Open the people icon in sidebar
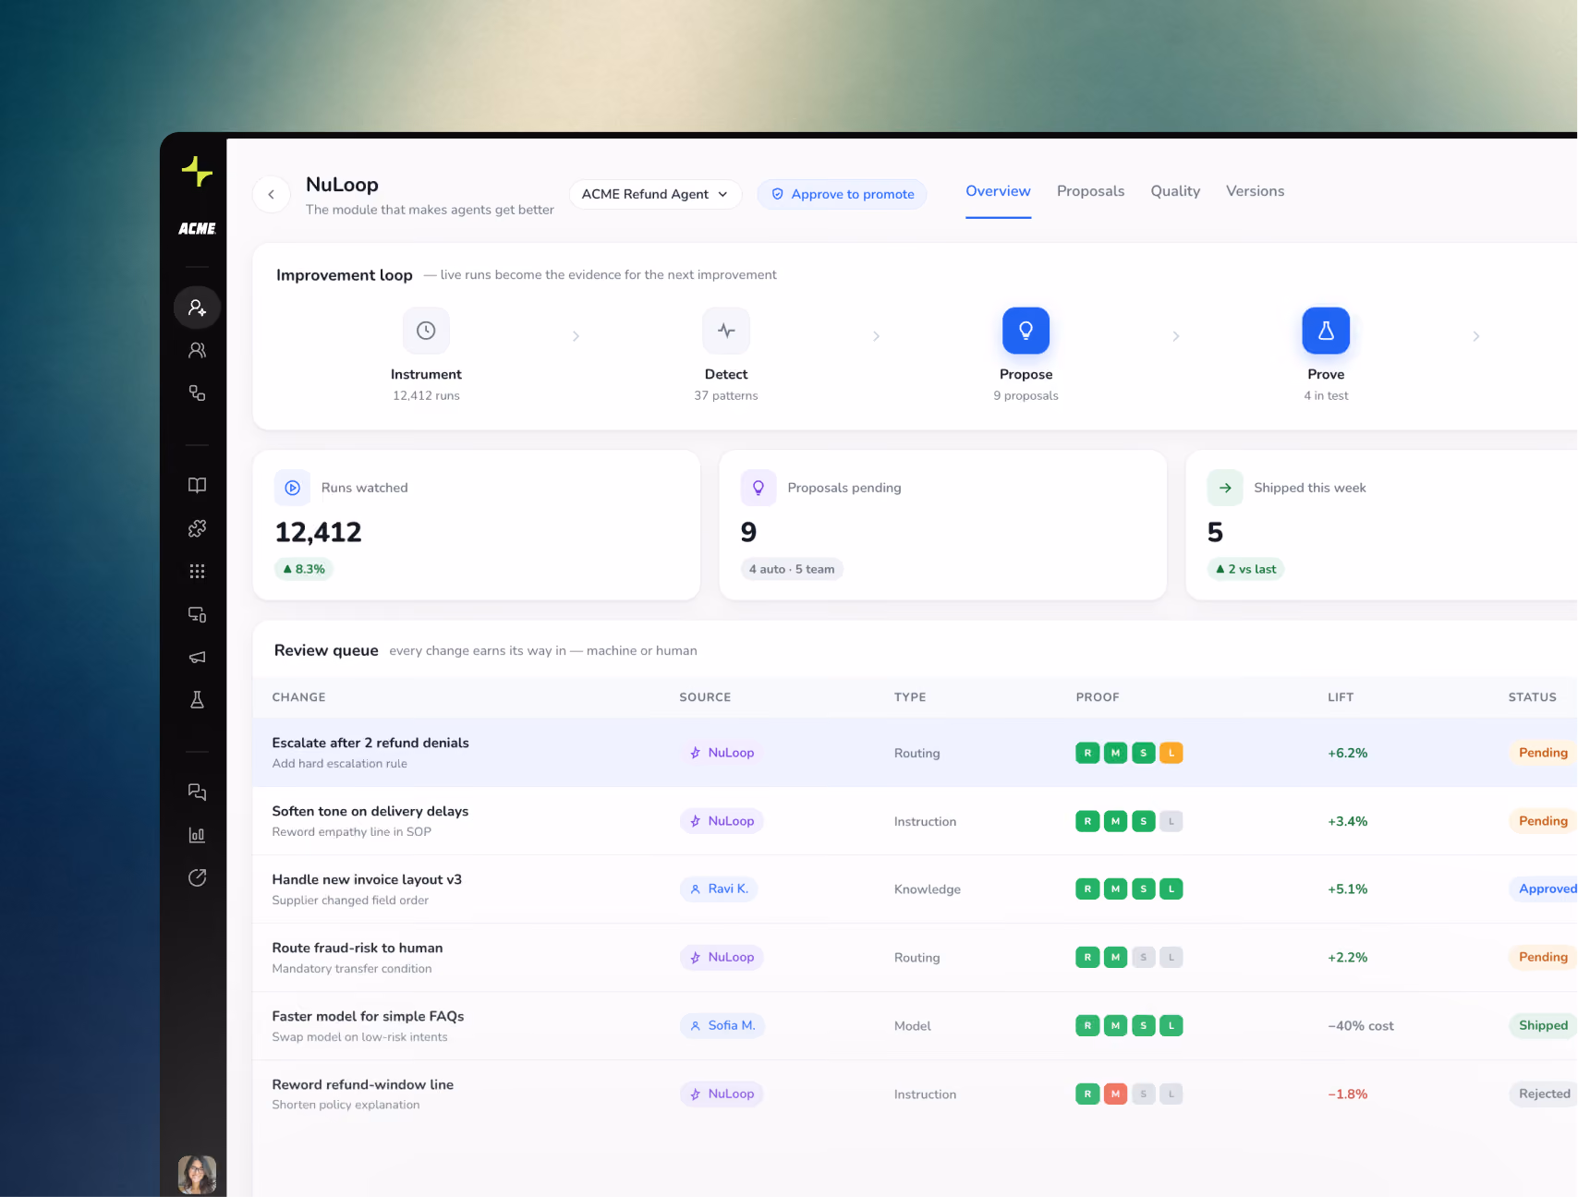This screenshot has height=1197, width=1578. 197,350
